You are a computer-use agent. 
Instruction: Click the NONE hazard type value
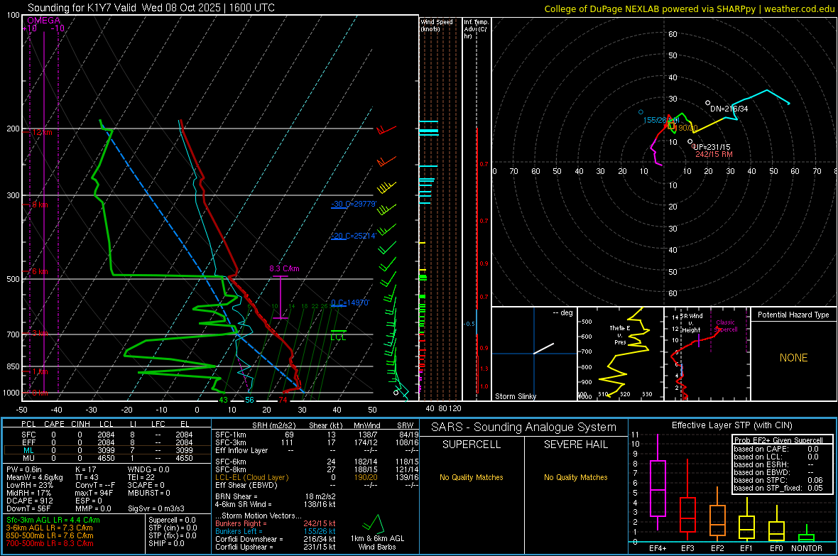794,358
